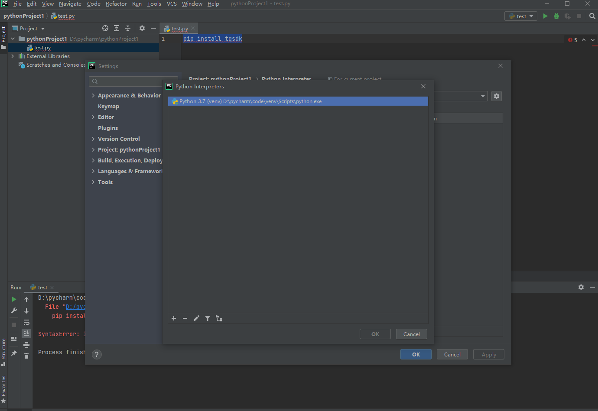The width and height of the screenshot is (598, 411).
Task: Run with coverage icon in top toolbar
Action: 568,16
